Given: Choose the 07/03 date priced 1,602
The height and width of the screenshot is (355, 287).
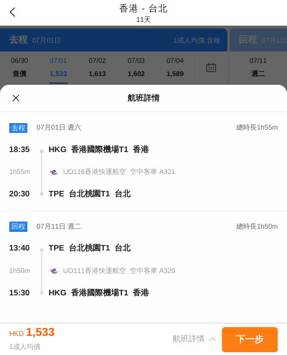Looking at the screenshot, I should point(136,67).
